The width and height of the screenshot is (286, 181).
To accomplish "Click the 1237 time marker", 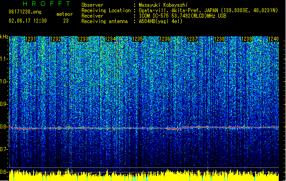I will (x=192, y=39).
